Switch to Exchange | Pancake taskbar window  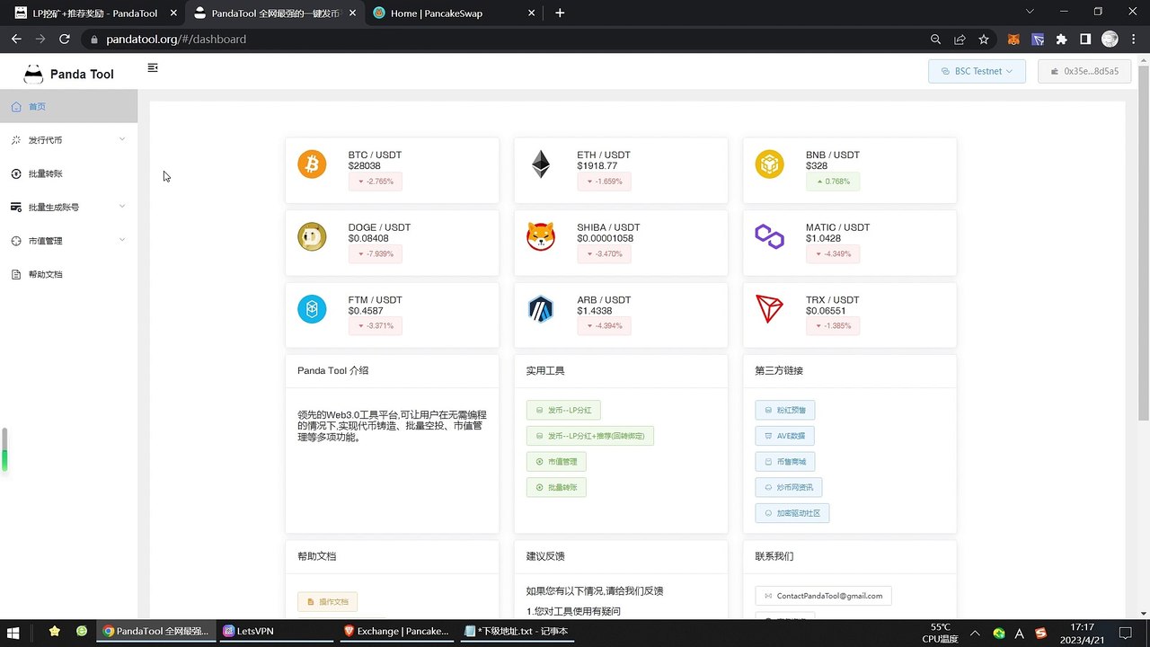coord(397,632)
